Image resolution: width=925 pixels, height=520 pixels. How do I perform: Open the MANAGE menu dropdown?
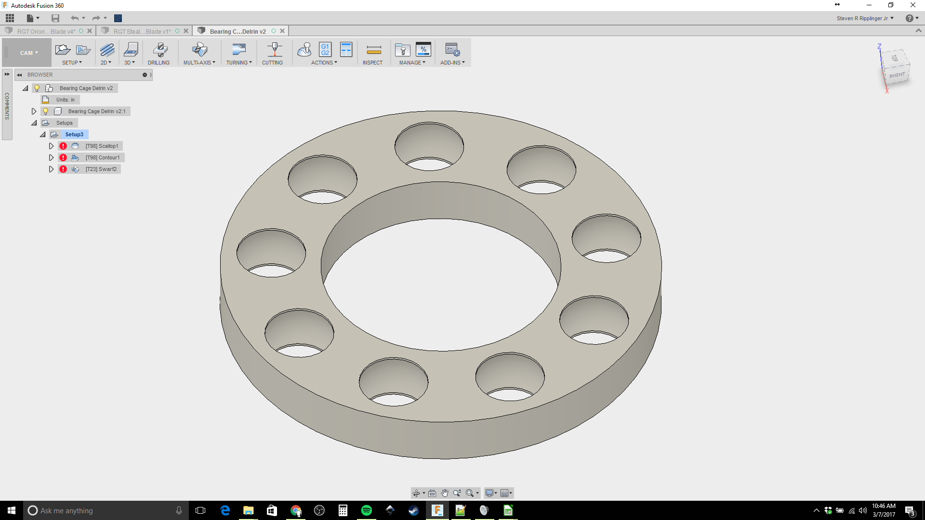(x=412, y=63)
